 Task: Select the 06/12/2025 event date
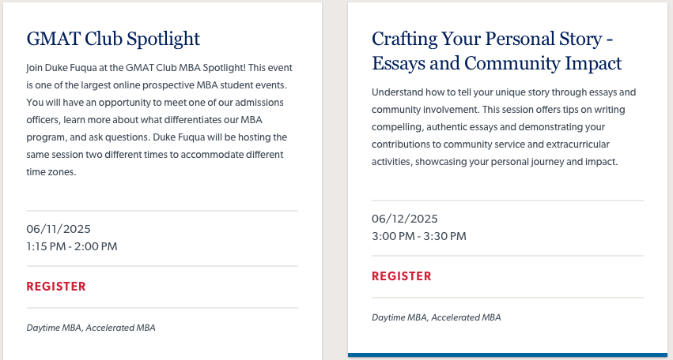[405, 219]
